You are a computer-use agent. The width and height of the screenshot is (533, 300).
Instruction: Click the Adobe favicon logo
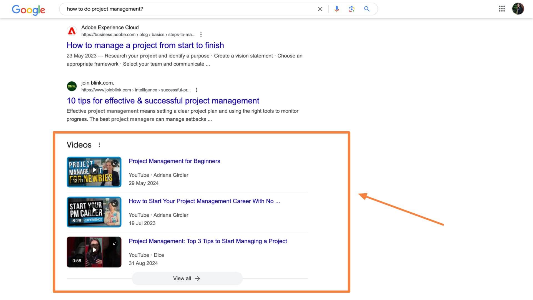click(x=72, y=31)
